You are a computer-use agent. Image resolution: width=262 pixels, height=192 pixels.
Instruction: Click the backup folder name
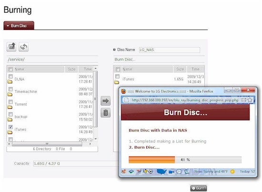[21, 117]
